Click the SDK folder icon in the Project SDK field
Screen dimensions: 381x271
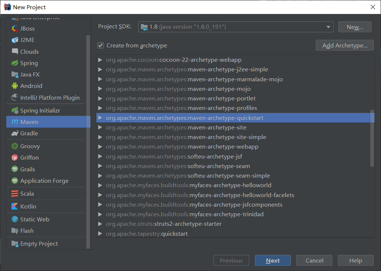(144, 27)
